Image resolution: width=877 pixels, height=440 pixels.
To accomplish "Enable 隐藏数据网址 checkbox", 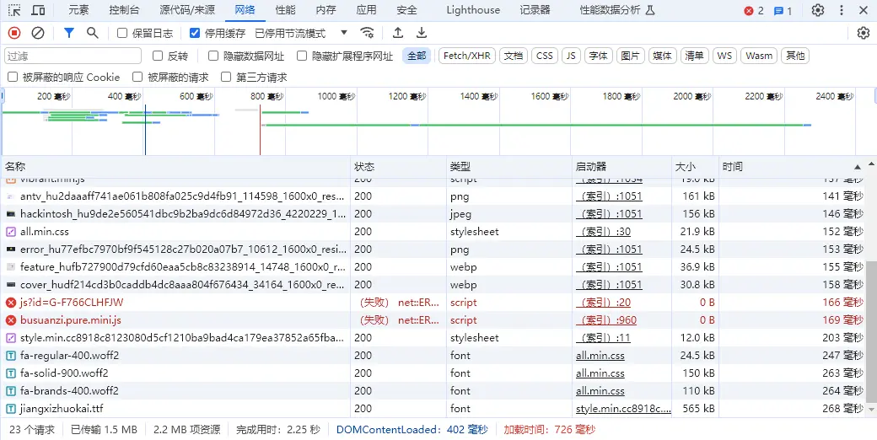I will [x=213, y=56].
